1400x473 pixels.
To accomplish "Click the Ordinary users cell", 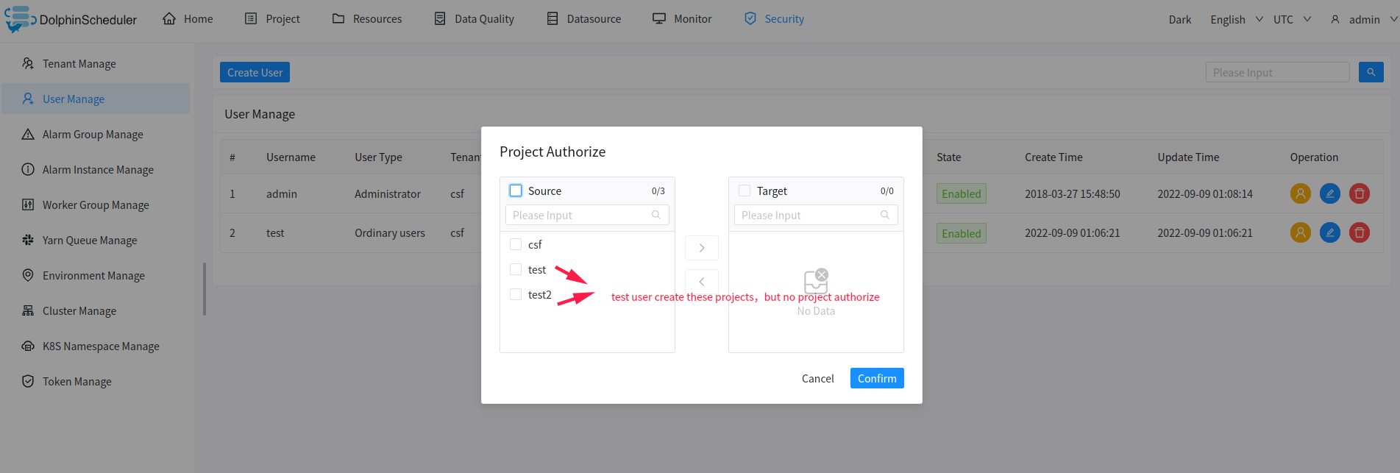I will [x=390, y=232].
